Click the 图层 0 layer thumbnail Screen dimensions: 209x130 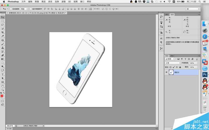tap(171, 73)
